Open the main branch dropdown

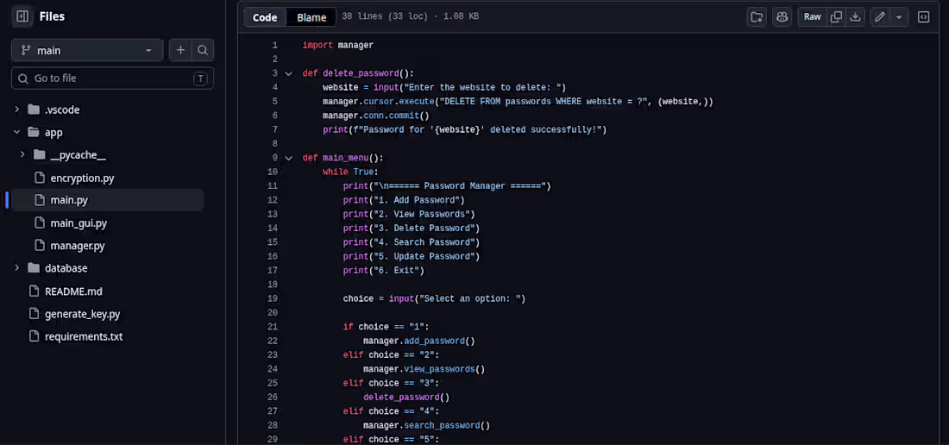point(87,51)
